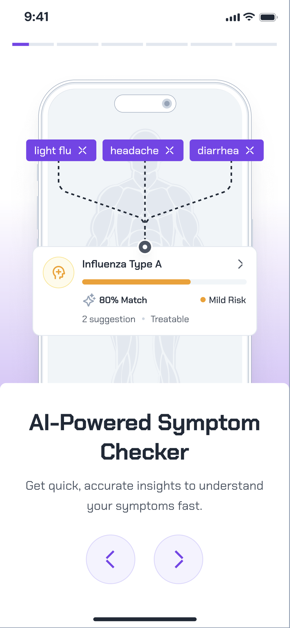
Task: Go to the next onboarding slide
Action: (x=178, y=559)
